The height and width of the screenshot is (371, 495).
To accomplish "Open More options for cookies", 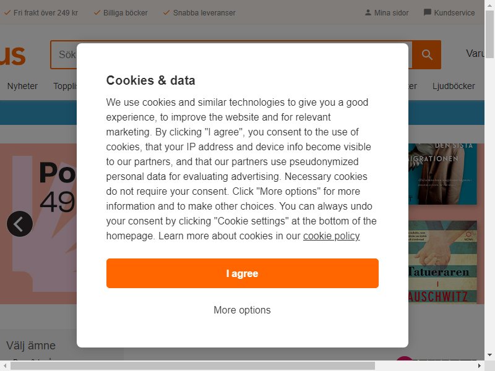I will (242, 310).
